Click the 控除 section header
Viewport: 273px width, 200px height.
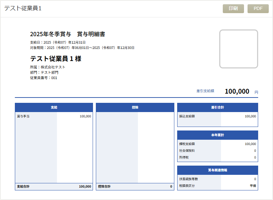click(135, 107)
